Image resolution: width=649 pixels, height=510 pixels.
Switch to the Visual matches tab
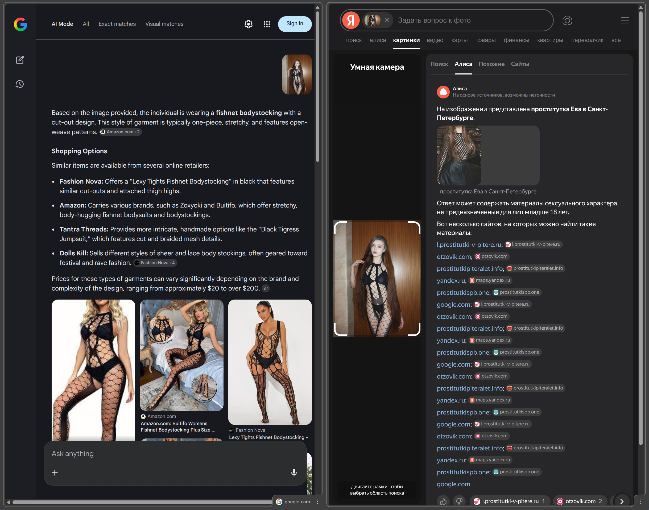pyautogui.click(x=164, y=24)
